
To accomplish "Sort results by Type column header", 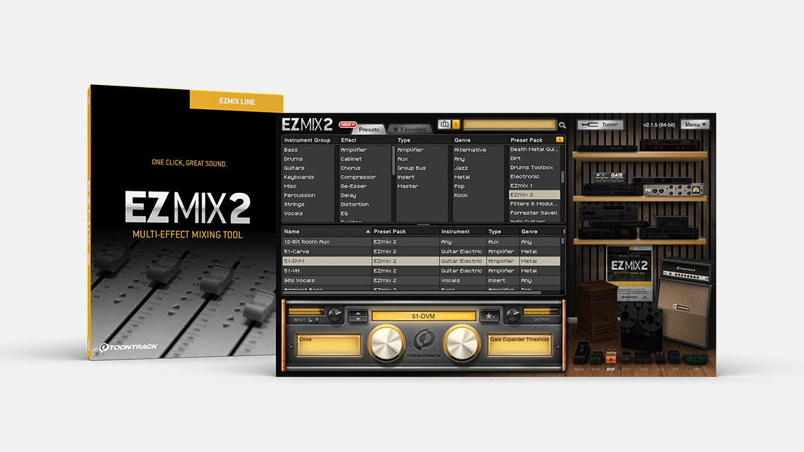I will (502, 231).
